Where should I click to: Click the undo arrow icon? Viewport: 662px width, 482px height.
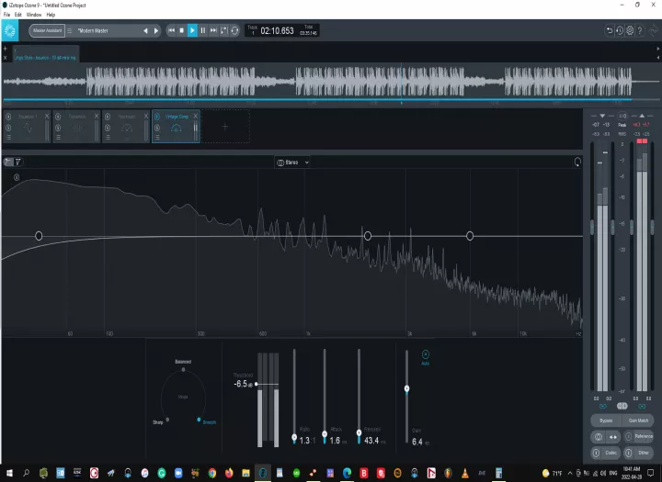[609, 30]
